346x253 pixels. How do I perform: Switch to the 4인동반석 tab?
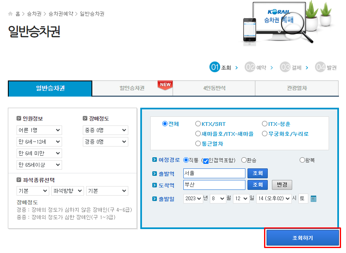(x=214, y=88)
